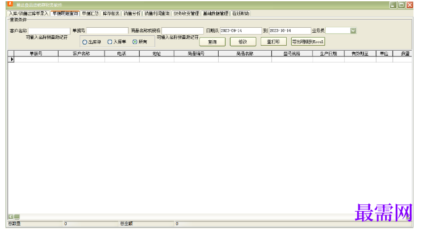Click the 商品名称 column header

point(245,54)
